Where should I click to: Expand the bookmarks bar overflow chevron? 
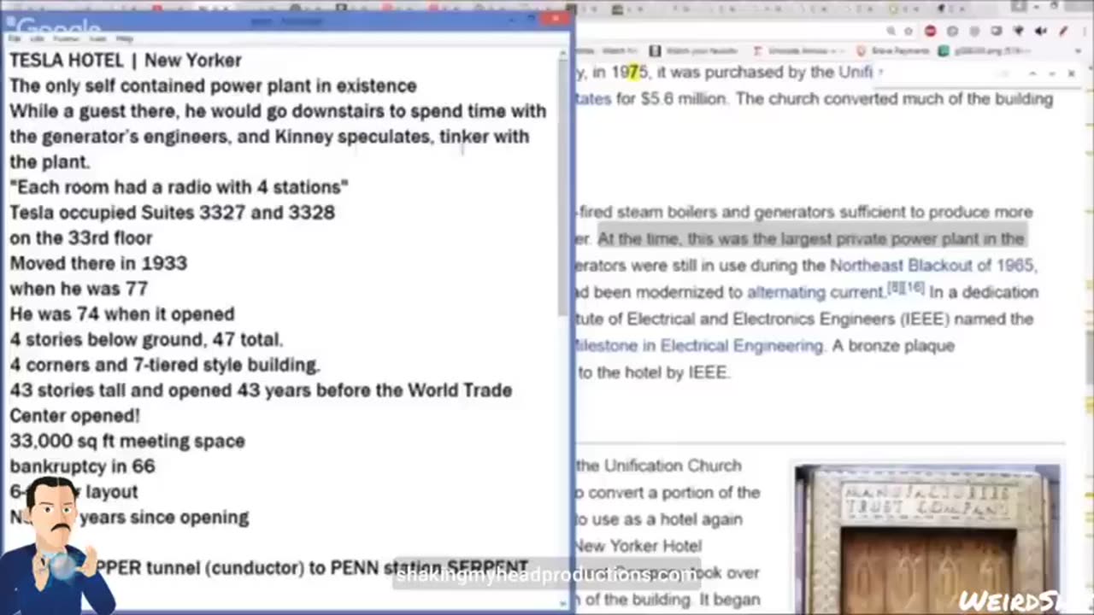click(x=1079, y=51)
